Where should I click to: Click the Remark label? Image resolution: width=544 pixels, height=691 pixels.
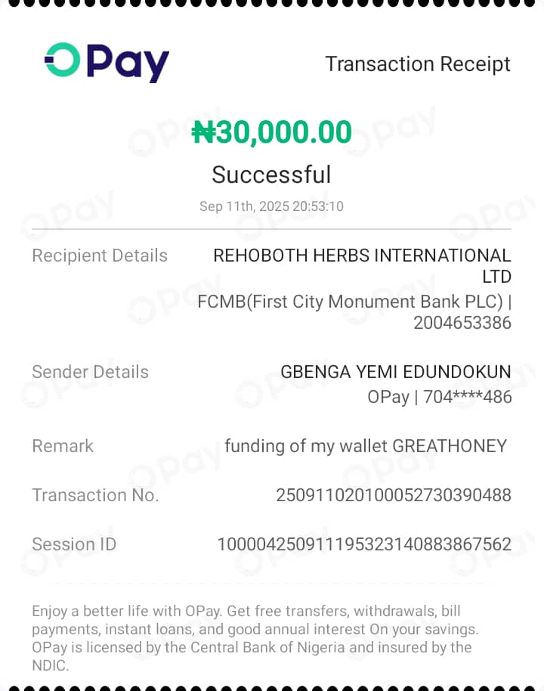pos(63,446)
